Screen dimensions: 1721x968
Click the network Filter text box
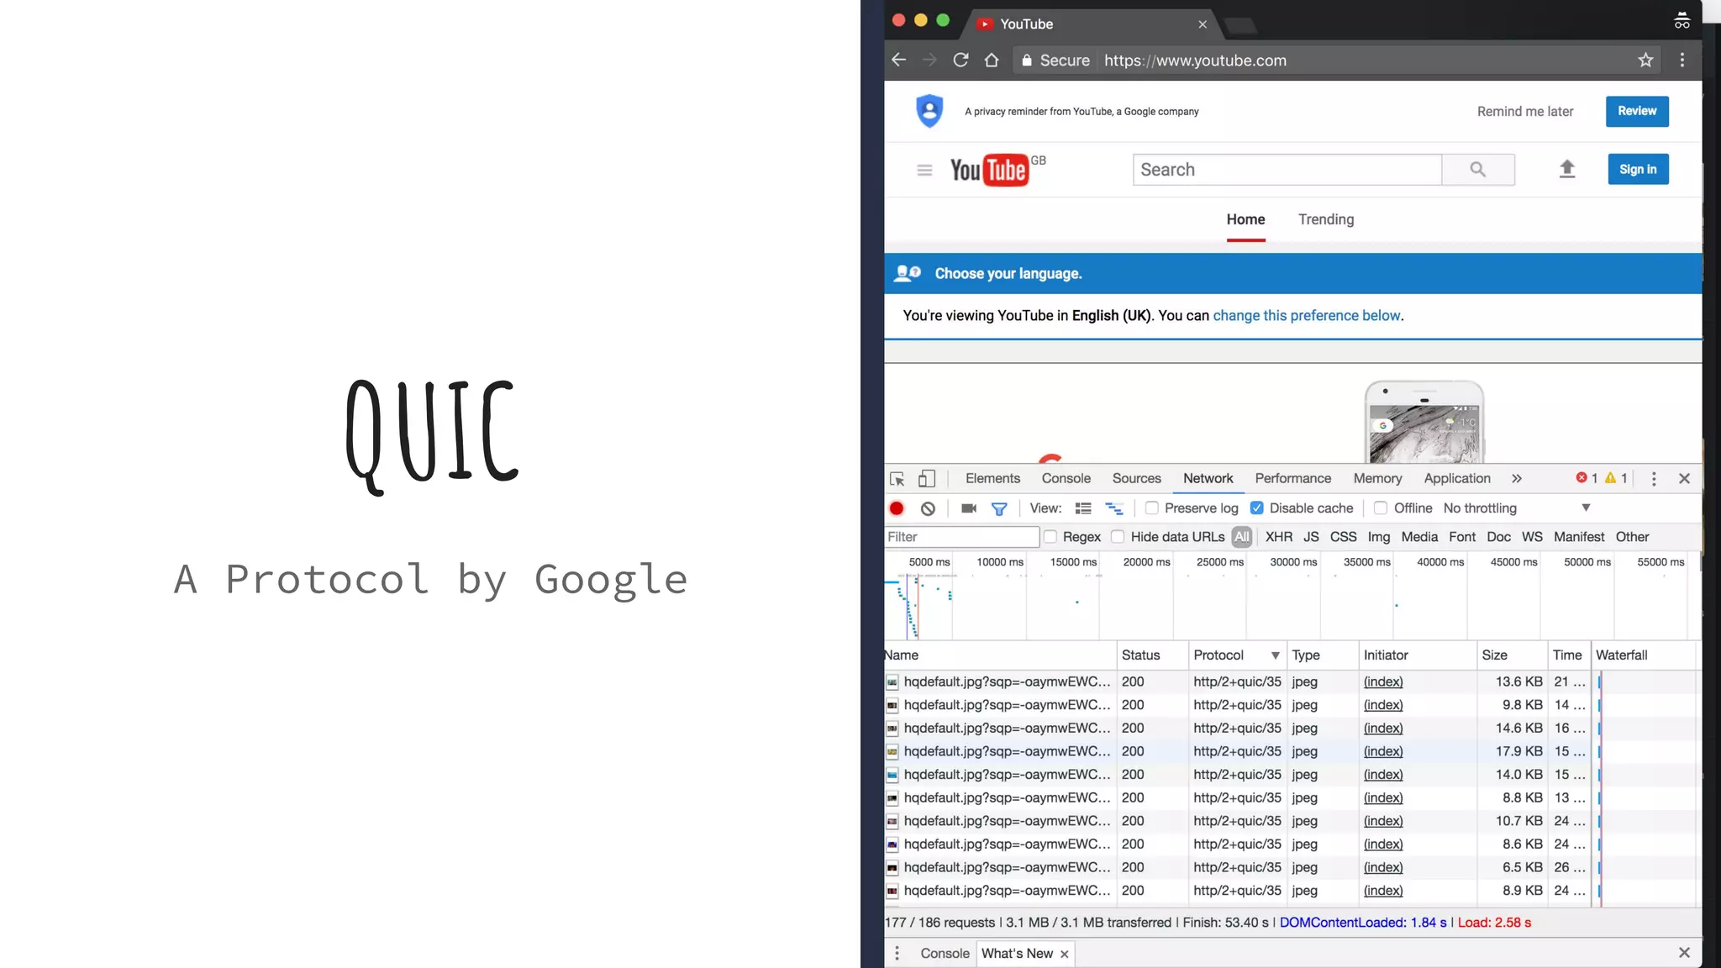coord(961,536)
